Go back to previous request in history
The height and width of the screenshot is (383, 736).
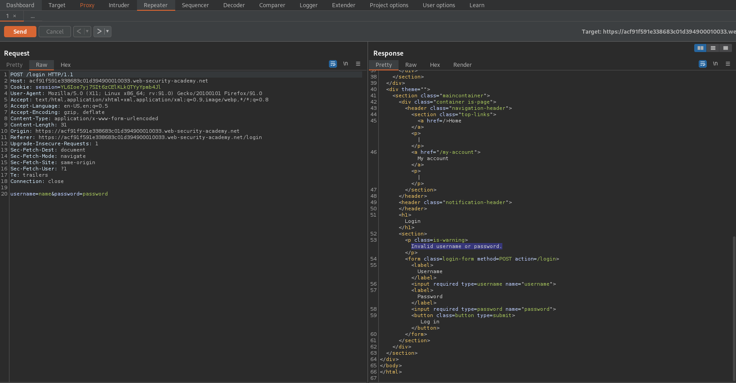[x=79, y=31]
